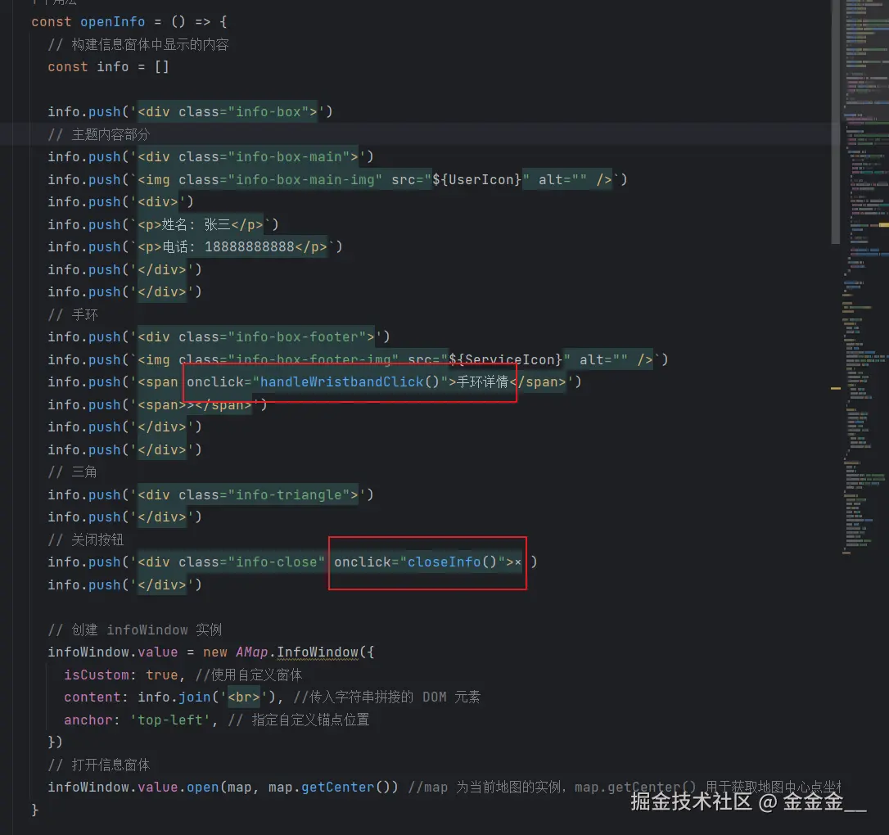
Task: Click the comment "// 打开信息窗体"
Action: [99, 764]
